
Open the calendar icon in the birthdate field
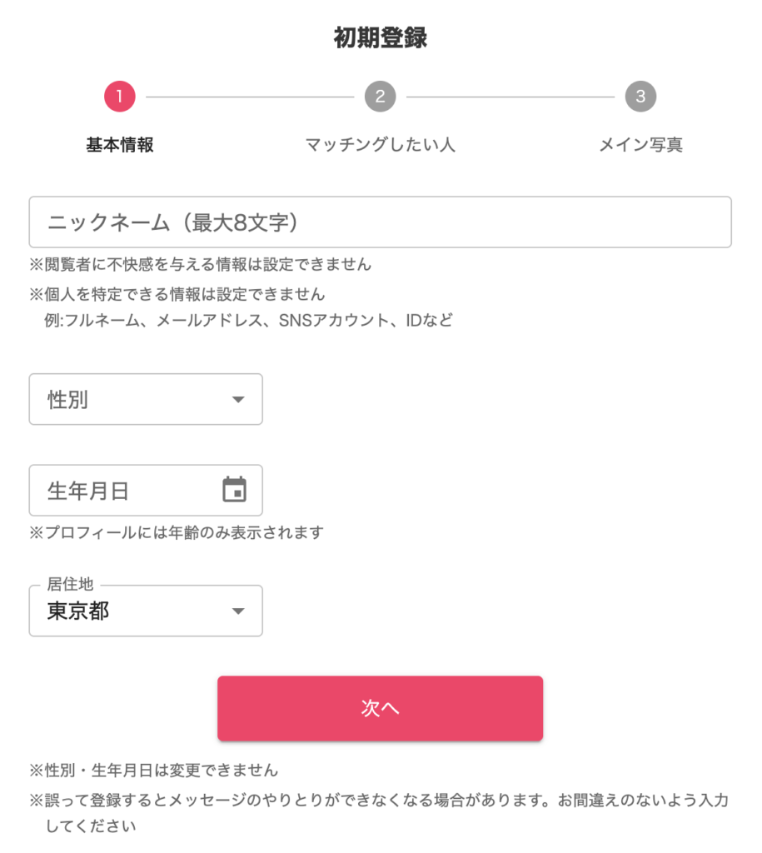coord(236,490)
